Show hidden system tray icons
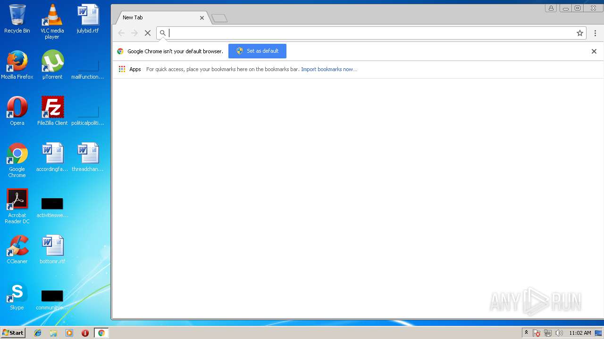The height and width of the screenshot is (339, 604). [x=526, y=333]
